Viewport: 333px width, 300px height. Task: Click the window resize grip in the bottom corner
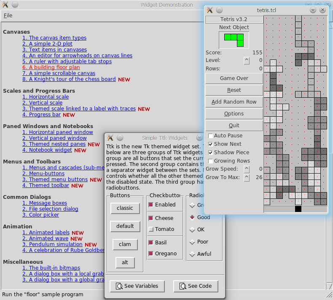[329, 295]
